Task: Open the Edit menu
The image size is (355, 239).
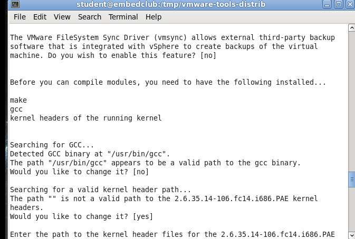Action: coord(40,17)
